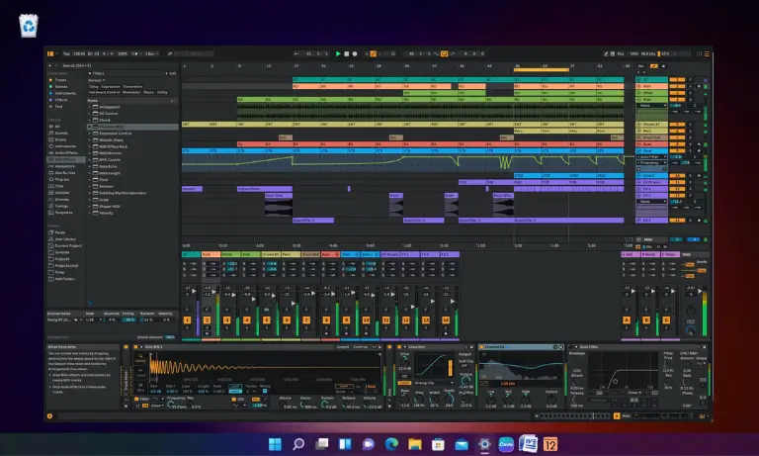Expand the Chord device in the browser list
Screen dimensions: 759x456
tap(90, 120)
